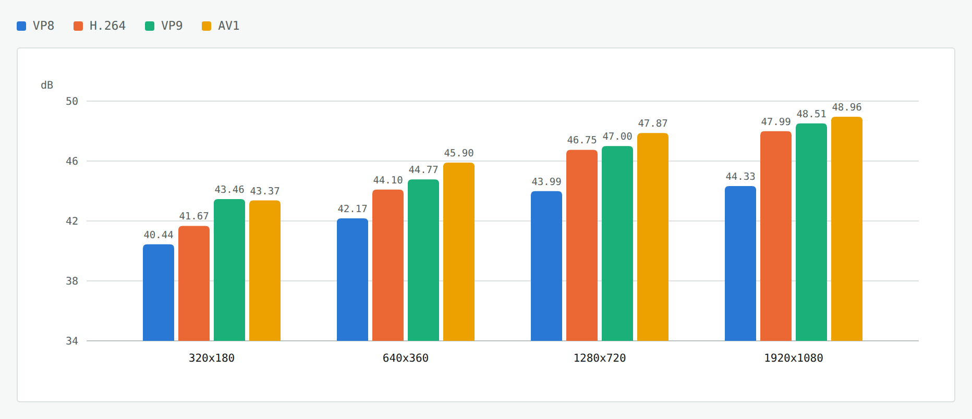The height and width of the screenshot is (419, 972).
Task: Toggle the H.264 legend series
Action: [x=100, y=26]
